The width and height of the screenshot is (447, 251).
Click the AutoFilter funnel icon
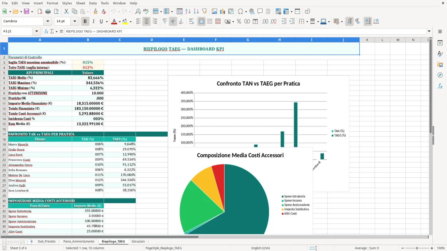point(204,12)
